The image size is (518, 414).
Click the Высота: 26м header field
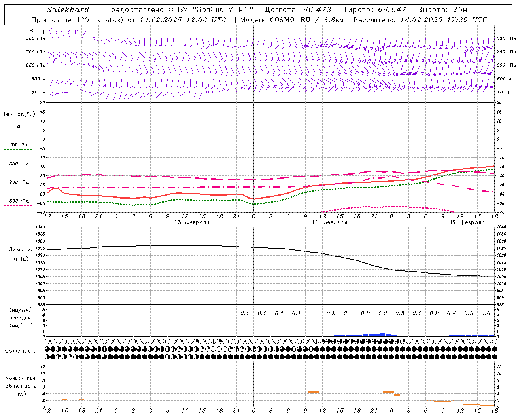click(x=442, y=10)
